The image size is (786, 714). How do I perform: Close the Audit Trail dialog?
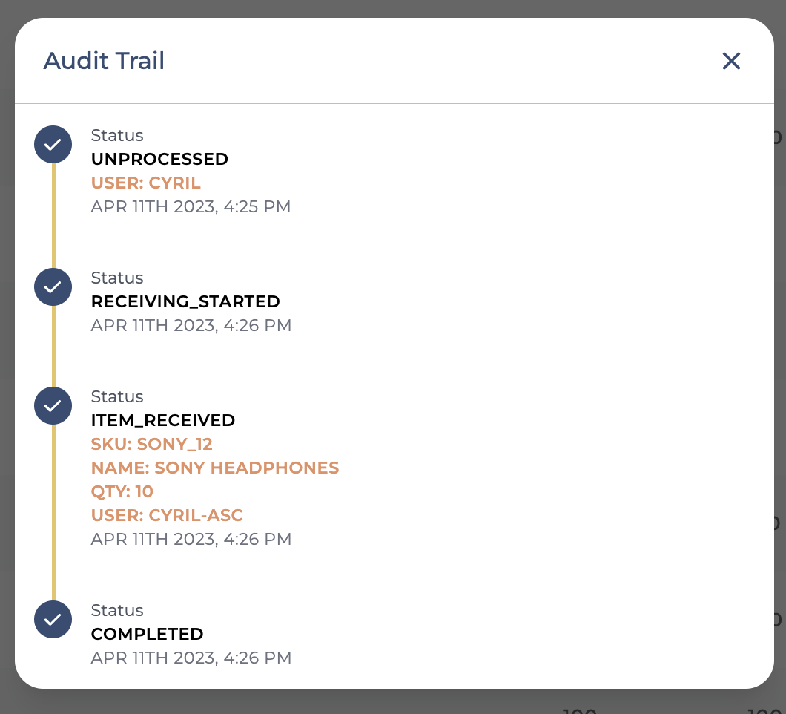coord(731,61)
